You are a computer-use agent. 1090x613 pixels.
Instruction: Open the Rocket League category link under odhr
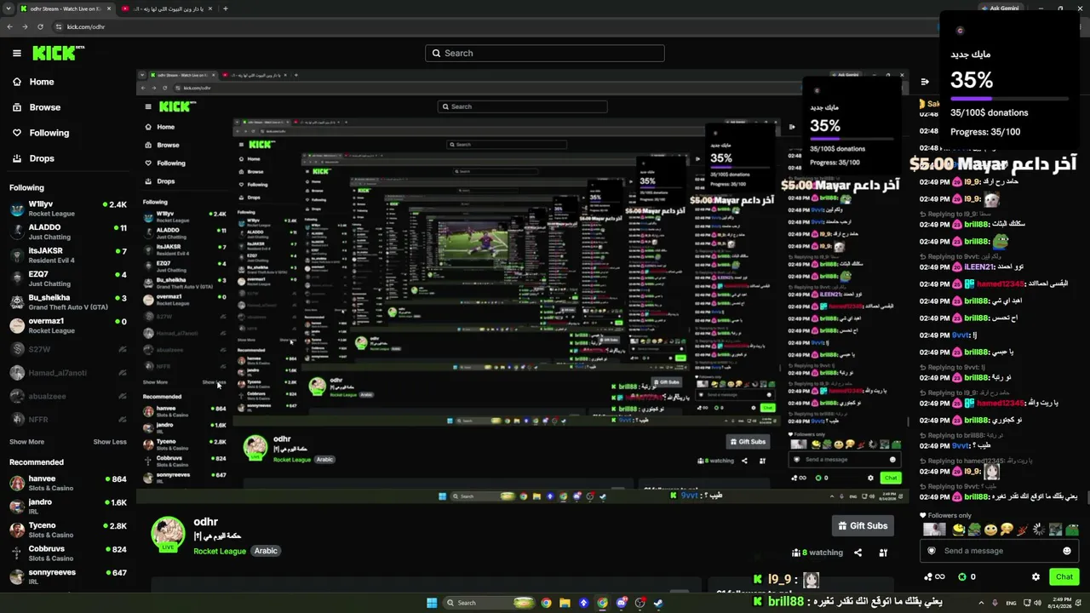point(220,551)
